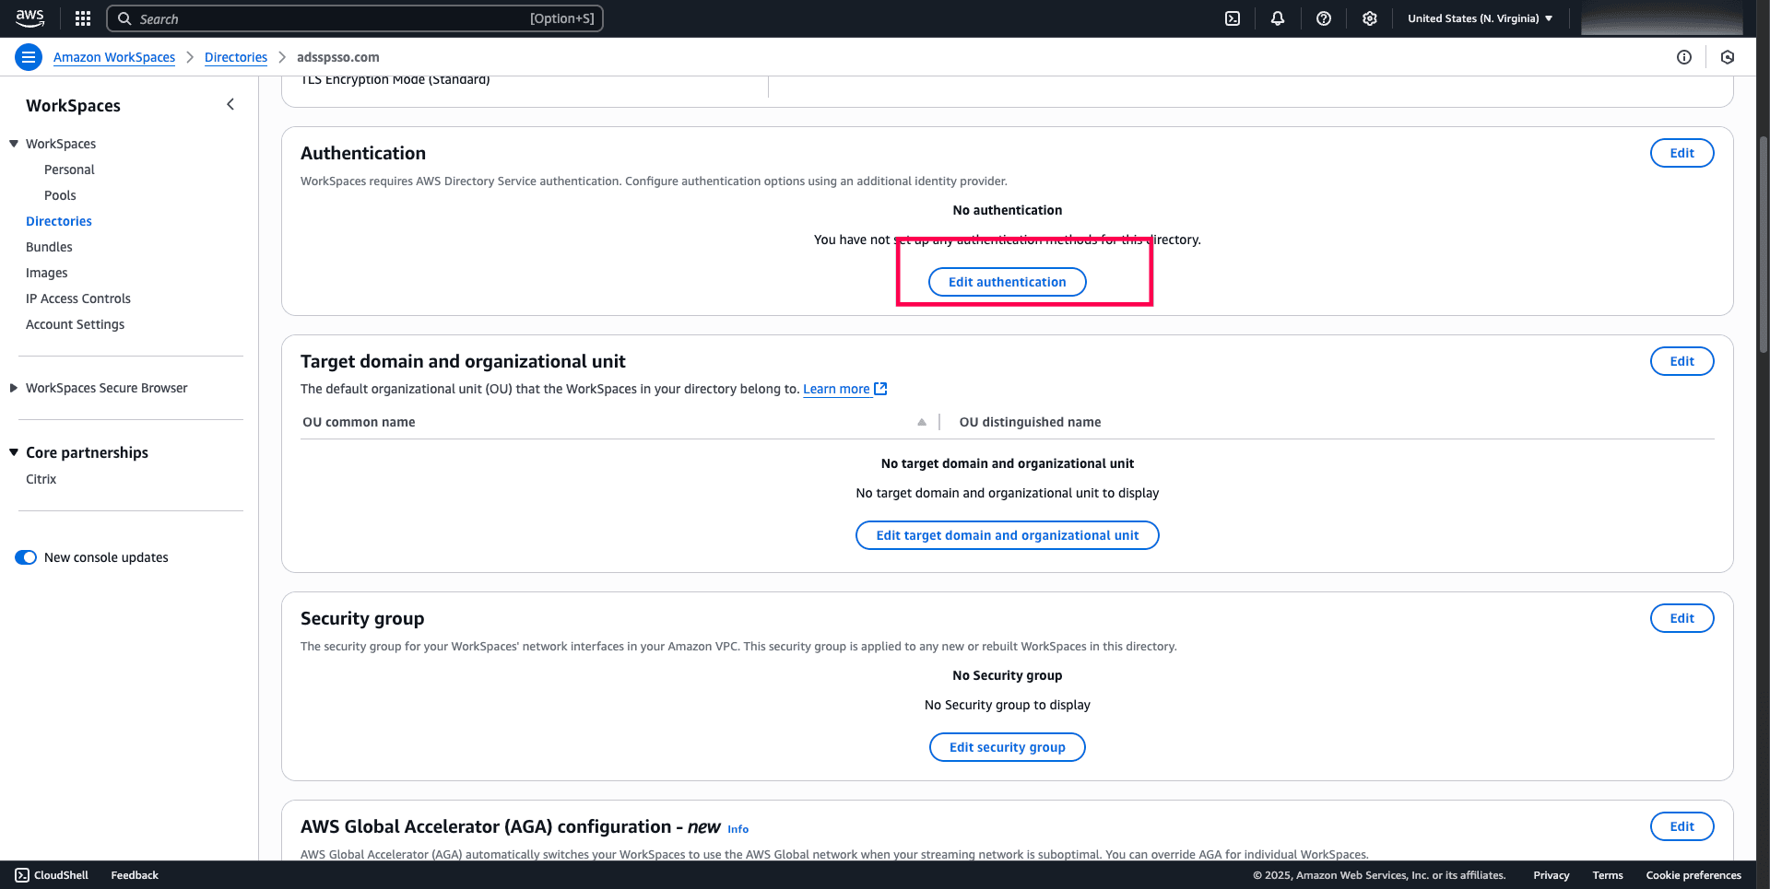Click external link icon next to Learn more
This screenshot has height=889, width=1770.
pos(880,389)
